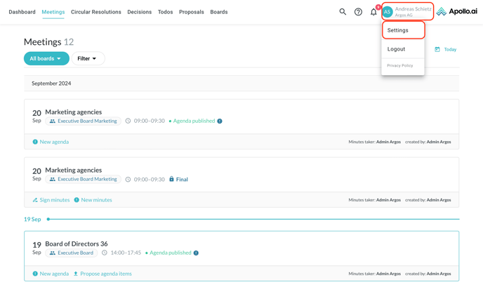483x287 pixels.
Task: Expand the All boards dropdown
Action: pyautogui.click(x=46, y=59)
